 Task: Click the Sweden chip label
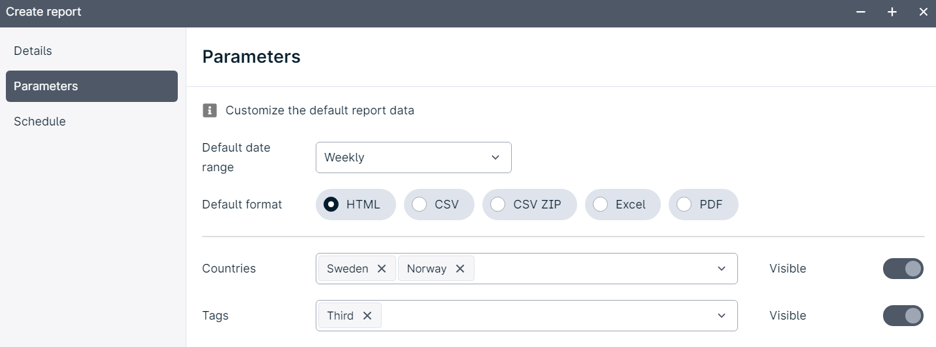click(x=348, y=269)
